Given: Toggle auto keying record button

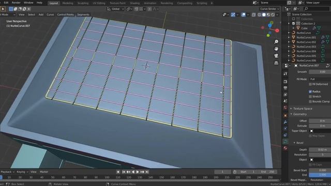Looking at the screenshot, I should (118, 172).
